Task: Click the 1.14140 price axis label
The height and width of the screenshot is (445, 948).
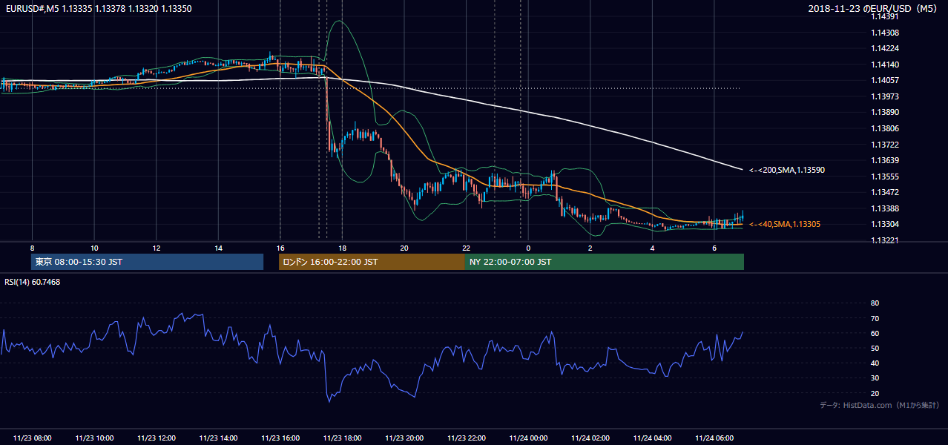Action: point(886,65)
